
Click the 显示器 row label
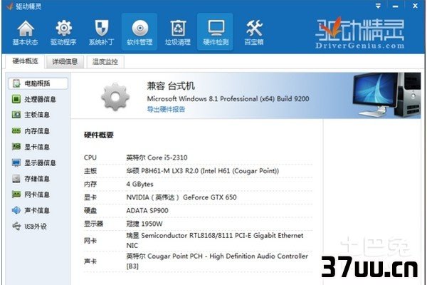93,224
